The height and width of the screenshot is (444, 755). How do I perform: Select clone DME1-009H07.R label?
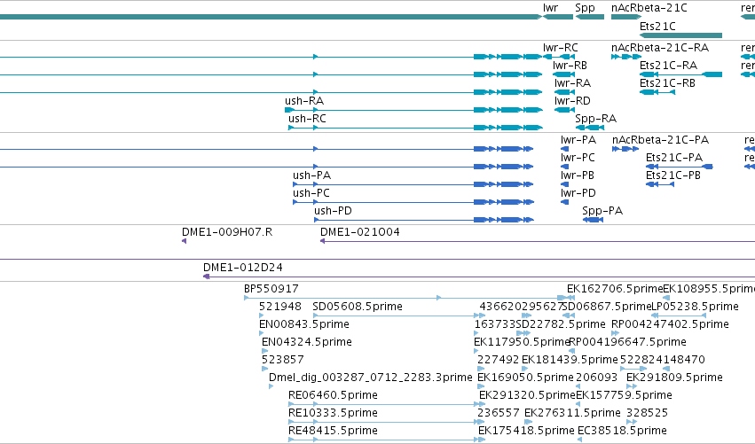click(x=227, y=232)
